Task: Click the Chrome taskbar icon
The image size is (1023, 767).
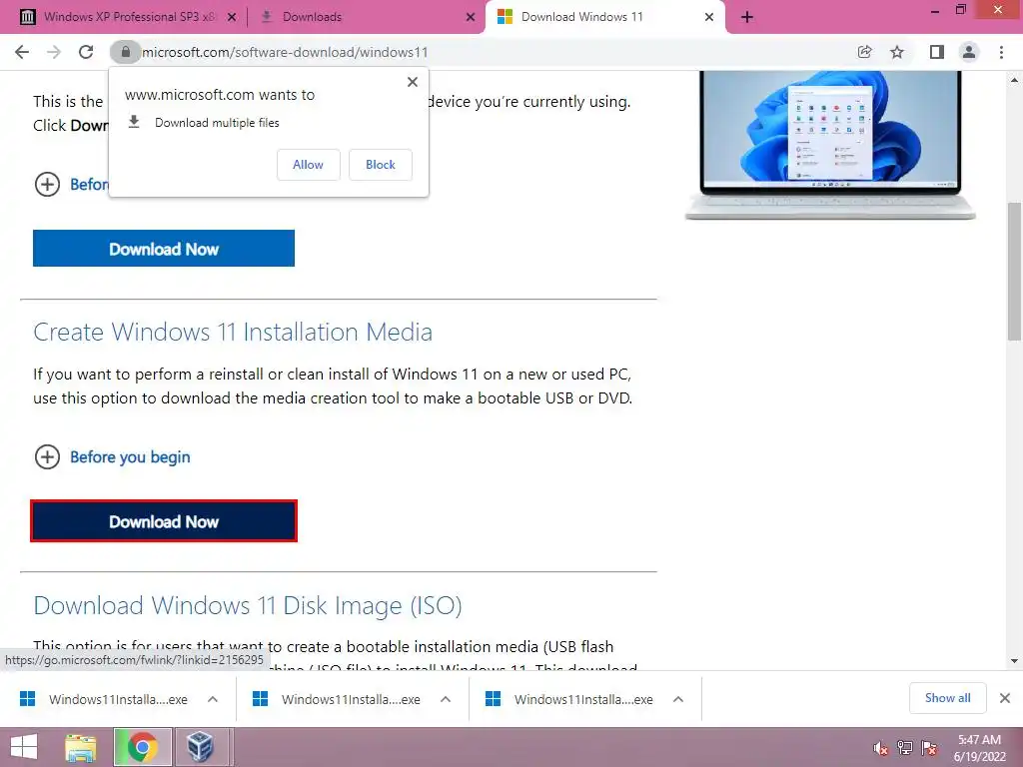Action: tap(143, 747)
